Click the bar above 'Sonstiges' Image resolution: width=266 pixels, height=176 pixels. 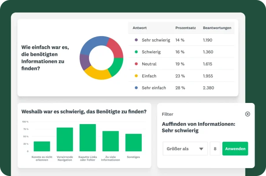[x=133, y=143]
